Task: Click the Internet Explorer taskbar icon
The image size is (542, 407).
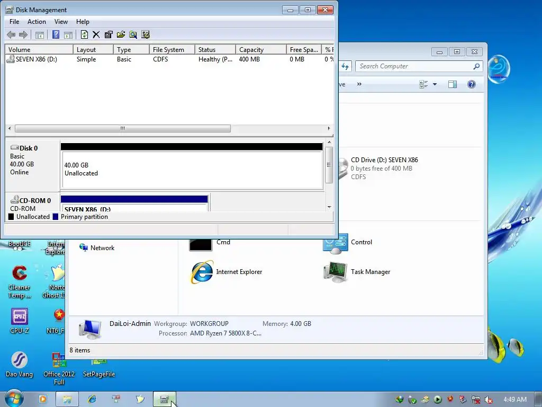Action: tap(92, 399)
